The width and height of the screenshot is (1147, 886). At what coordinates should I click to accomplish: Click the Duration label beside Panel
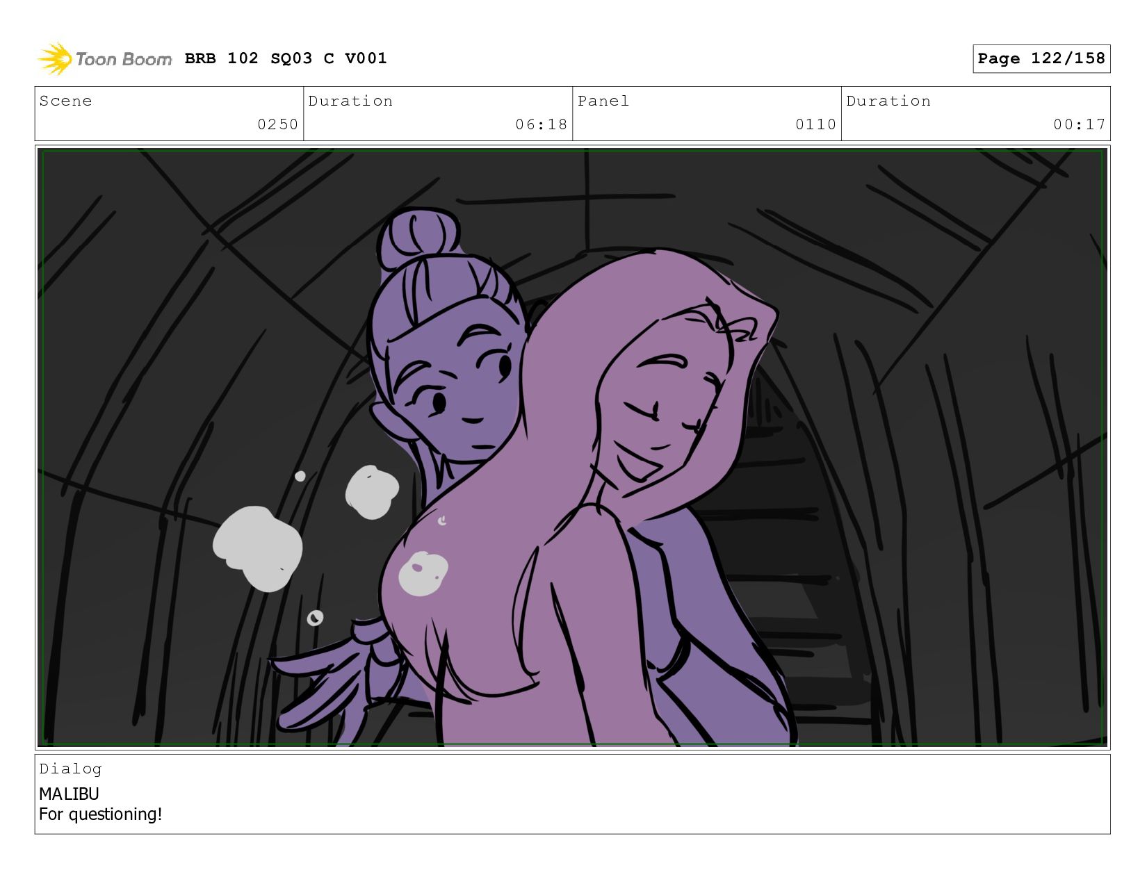click(888, 101)
